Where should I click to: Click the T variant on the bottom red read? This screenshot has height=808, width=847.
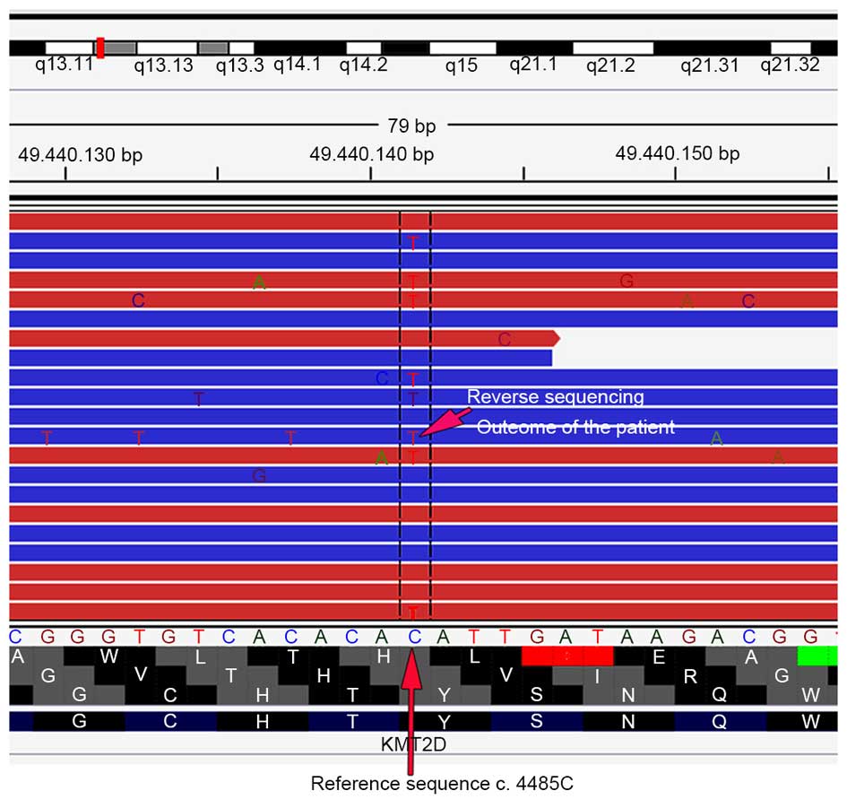(x=413, y=613)
